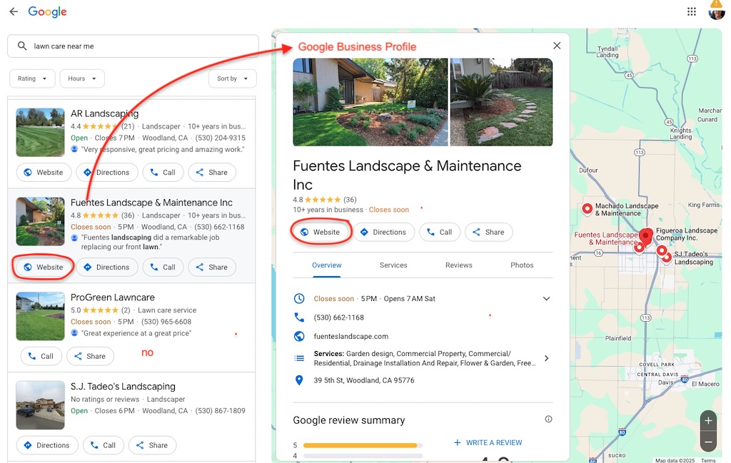Click WRITE A REVIEW
The image size is (731, 463).
(x=488, y=442)
